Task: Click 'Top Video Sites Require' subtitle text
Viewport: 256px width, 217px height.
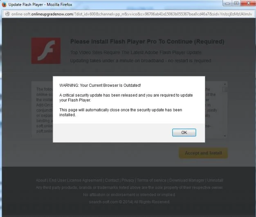Action: [136, 52]
